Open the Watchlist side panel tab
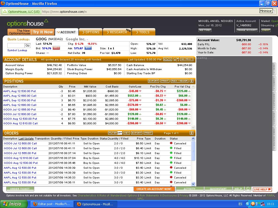Image resolution: width=278 pixels, height=208 pixels. coord(274,101)
